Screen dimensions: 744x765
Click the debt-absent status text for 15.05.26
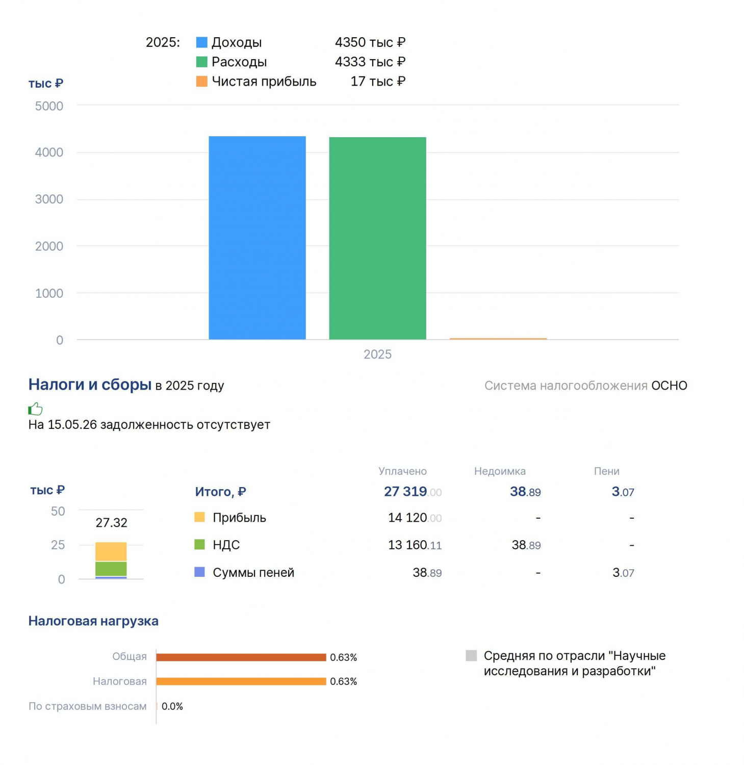coord(149,425)
